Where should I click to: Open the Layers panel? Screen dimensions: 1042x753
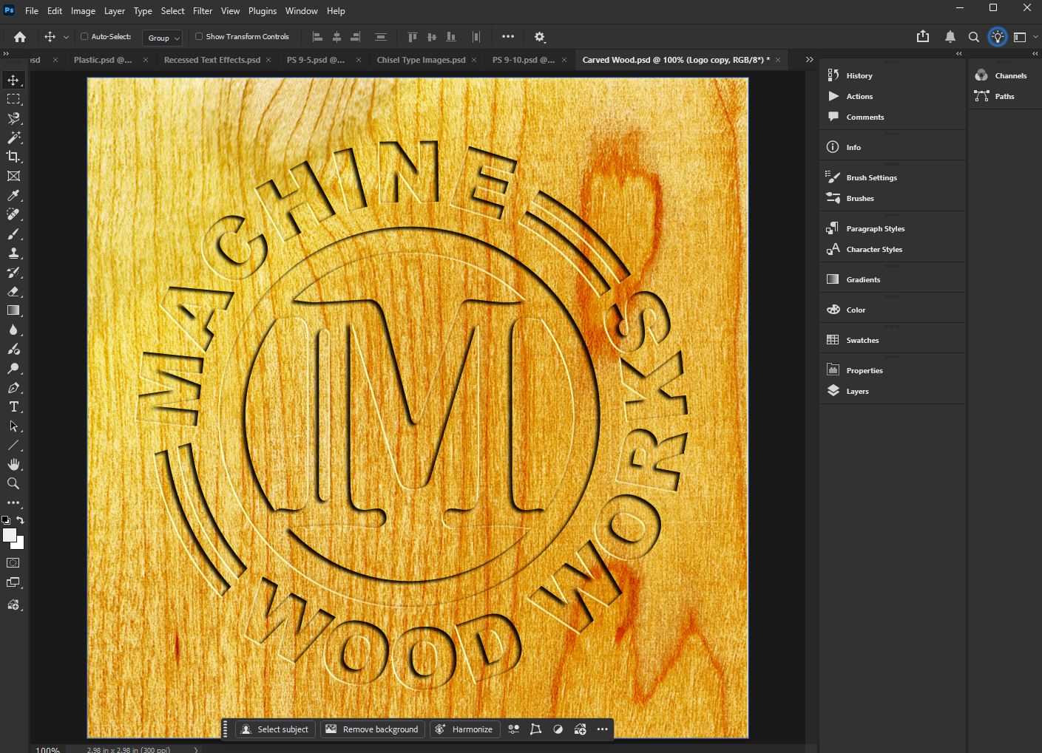[x=857, y=391]
